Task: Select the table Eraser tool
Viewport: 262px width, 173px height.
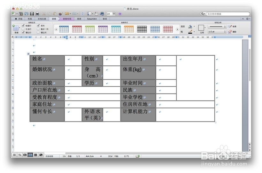Action: coord(230,32)
